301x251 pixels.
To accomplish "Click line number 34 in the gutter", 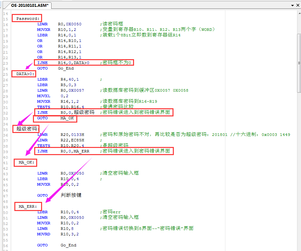I will (x=6, y=124).
